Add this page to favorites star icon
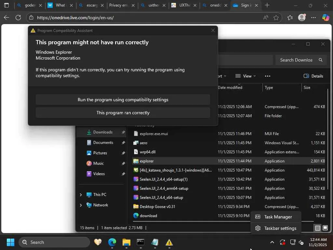This screenshot has height=250, width=333. (x=276, y=18)
